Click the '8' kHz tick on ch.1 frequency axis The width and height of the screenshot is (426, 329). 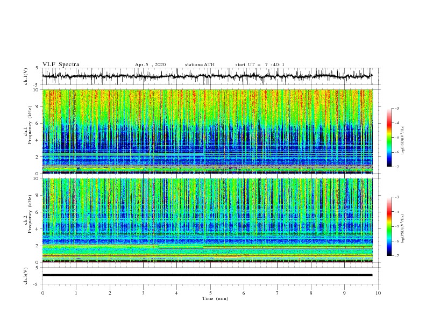[x=38, y=106]
